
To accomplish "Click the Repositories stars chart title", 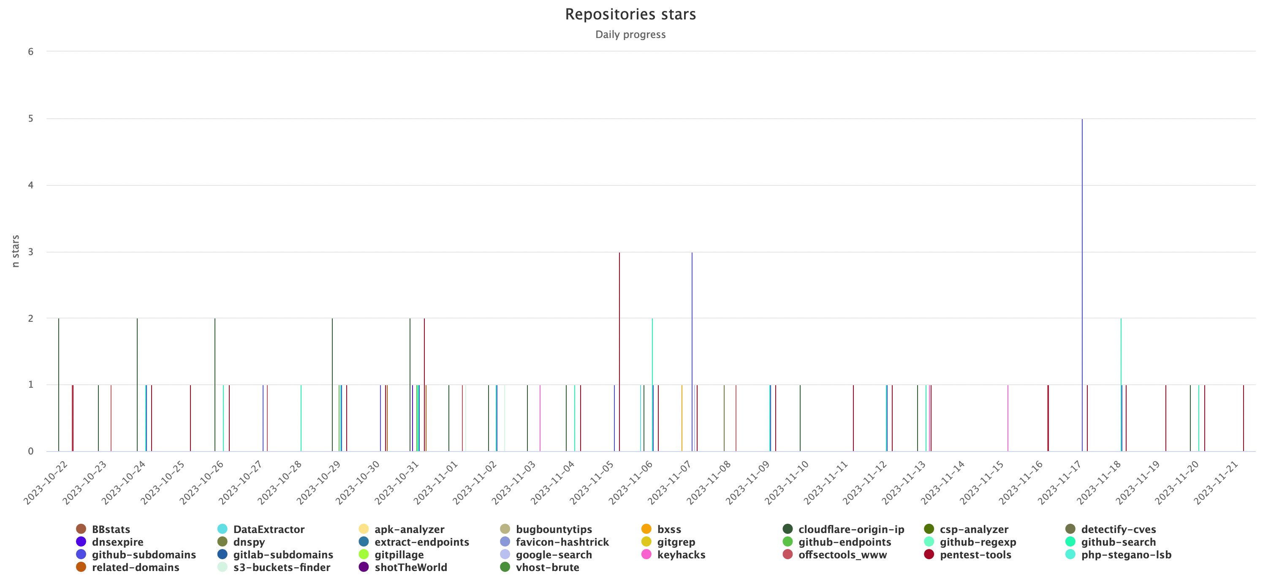I will pos(630,14).
